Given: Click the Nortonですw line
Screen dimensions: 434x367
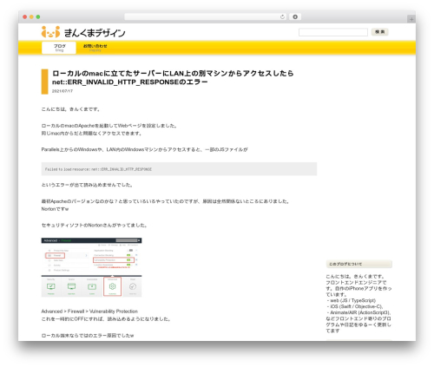Looking at the screenshot, I should 55,209.
